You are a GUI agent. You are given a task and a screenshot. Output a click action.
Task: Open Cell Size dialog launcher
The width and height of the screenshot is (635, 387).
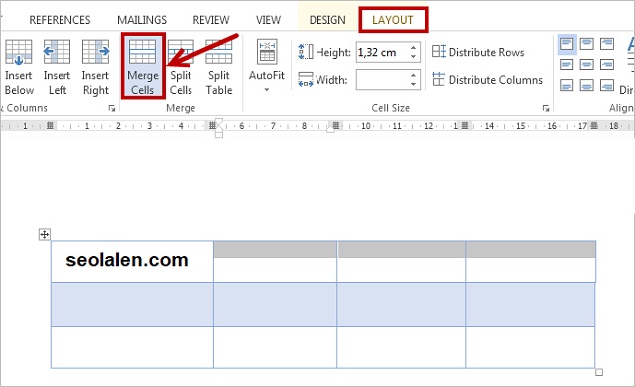click(x=546, y=108)
